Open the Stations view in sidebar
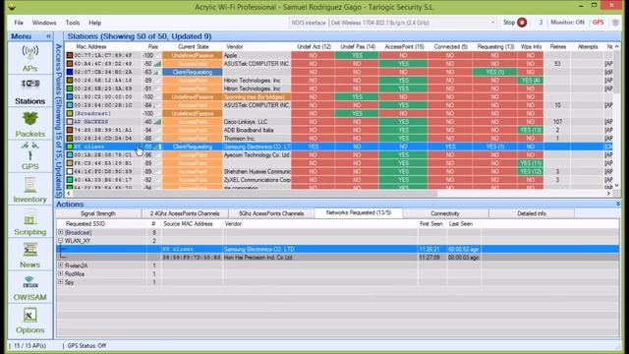Screen dimensions: 629x354 (30, 91)
